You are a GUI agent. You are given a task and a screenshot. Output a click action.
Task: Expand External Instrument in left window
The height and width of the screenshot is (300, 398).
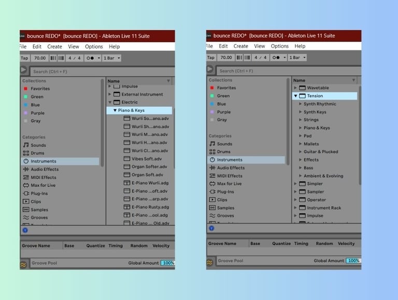click(x=110, y=94)
